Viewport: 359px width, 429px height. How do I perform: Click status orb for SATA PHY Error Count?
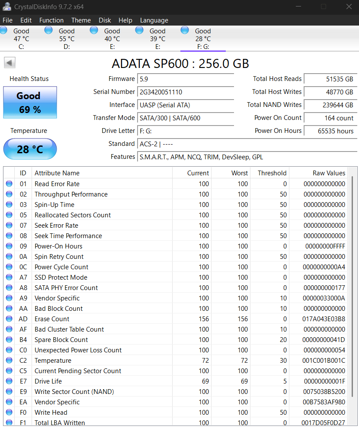coord(9,287)
